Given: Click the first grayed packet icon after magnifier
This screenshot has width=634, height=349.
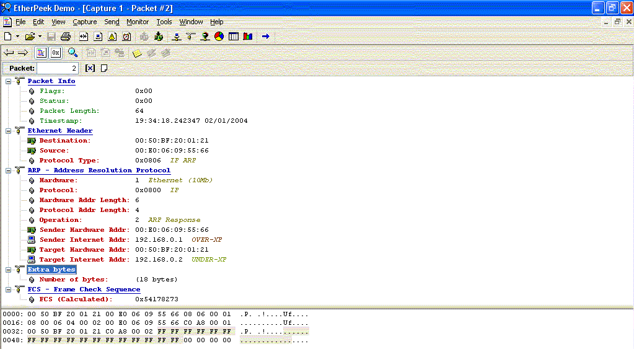Looking at the screenshot, I should [x=91, y=53].
